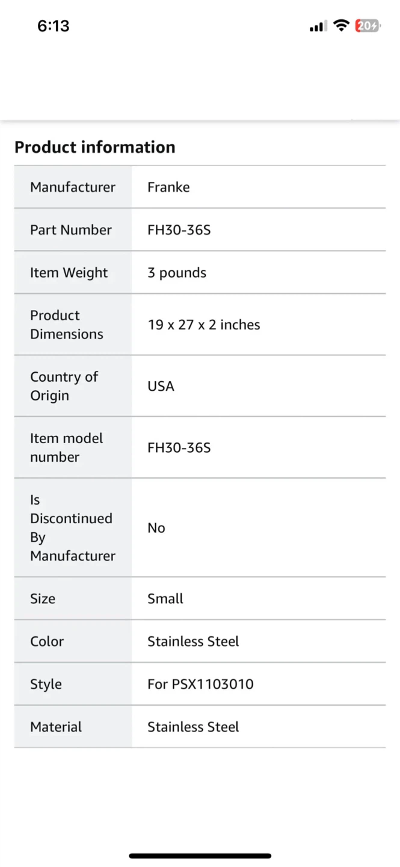This screenshot has width=400, height=867.
Task: Tap the For PSX1103010 style value
Action: click(x=200, y=684)
